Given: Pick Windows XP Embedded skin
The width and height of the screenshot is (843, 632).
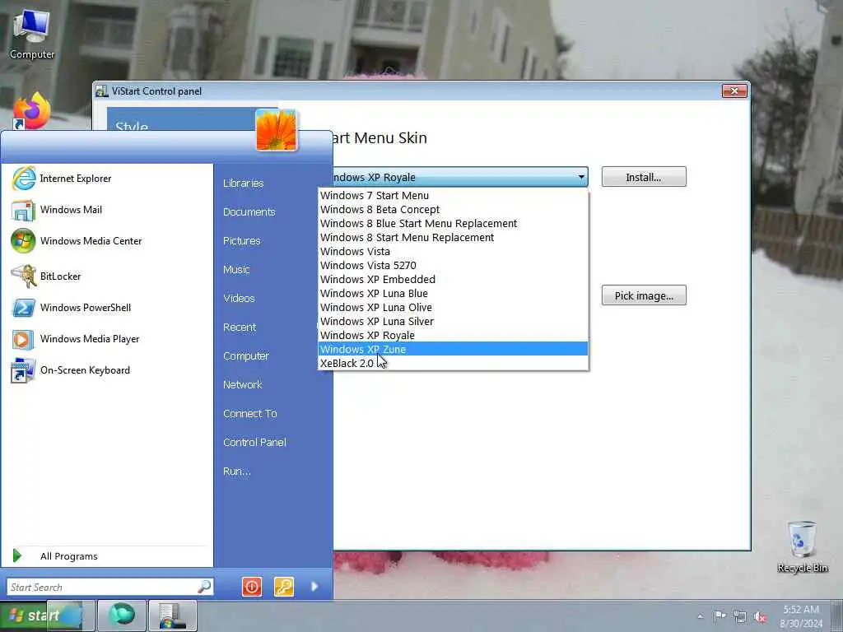Looking at the screenshot, I should tap(454, 280).
